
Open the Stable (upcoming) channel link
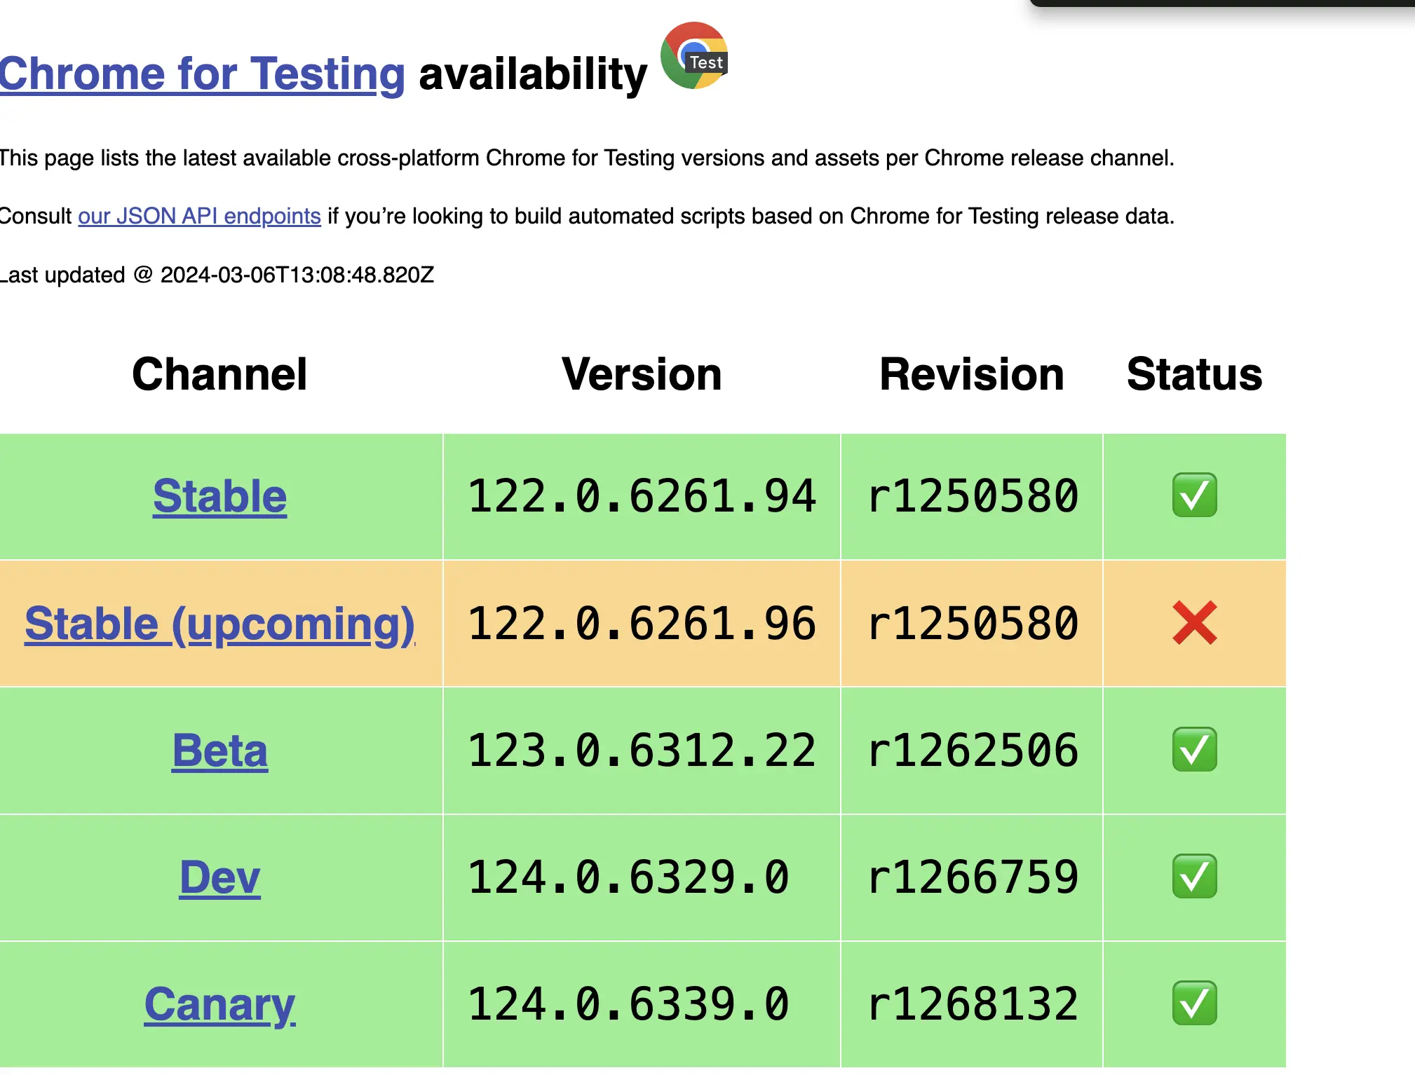(x=220, y=624)
